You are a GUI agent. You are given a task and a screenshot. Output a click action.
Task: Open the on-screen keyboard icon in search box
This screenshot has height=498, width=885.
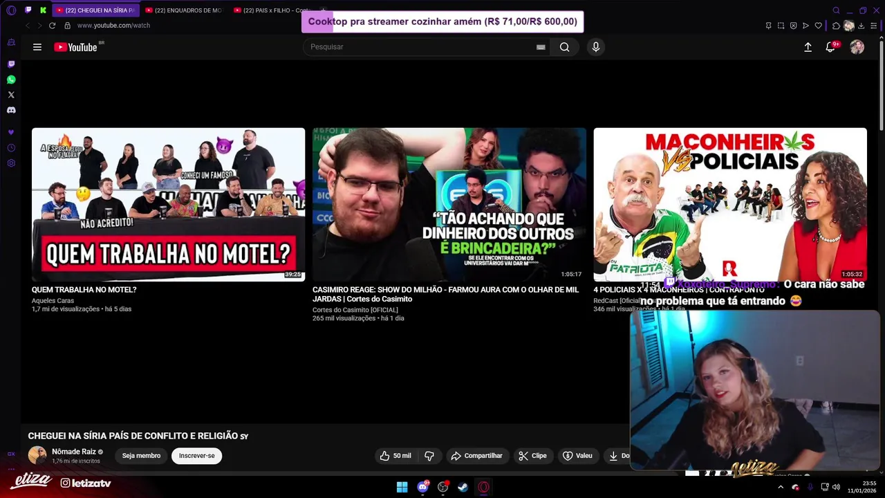[x=541, y=47]
